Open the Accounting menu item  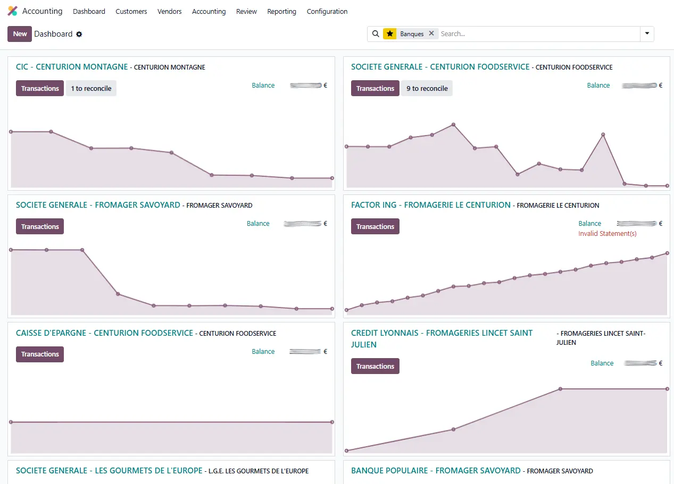pos(209,11)
